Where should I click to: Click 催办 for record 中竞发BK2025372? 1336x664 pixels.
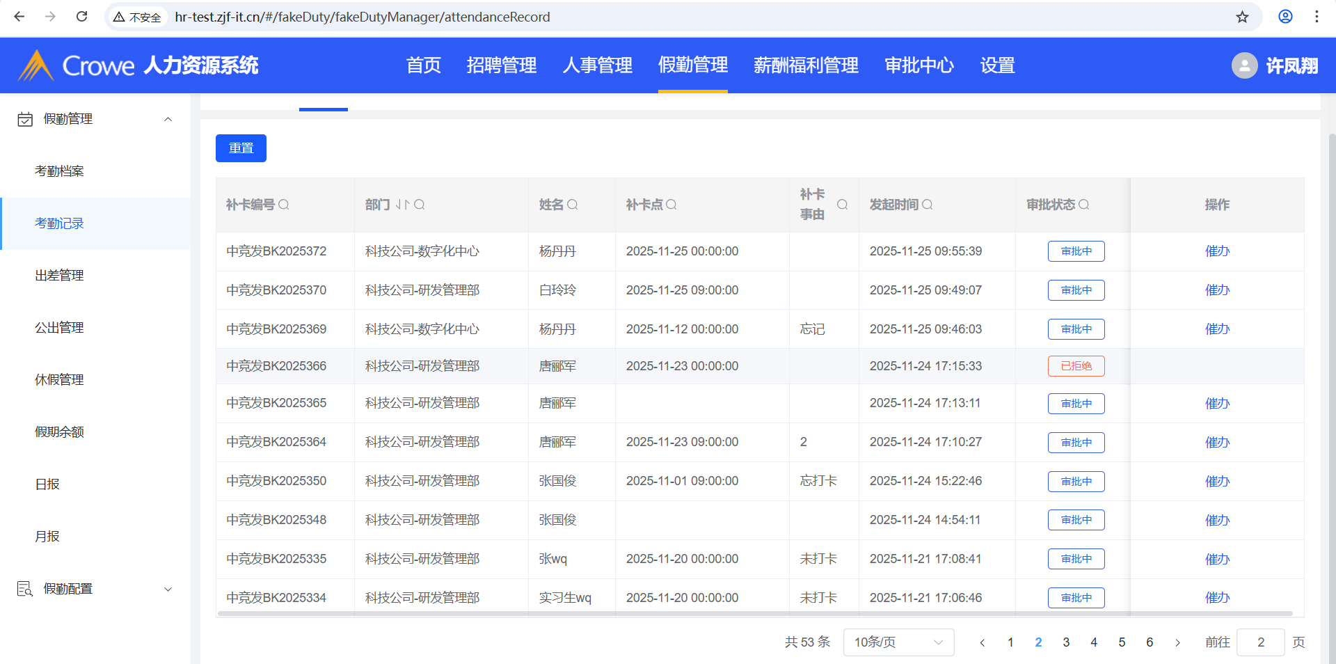pyautogui.click(x=1217, y=251)
